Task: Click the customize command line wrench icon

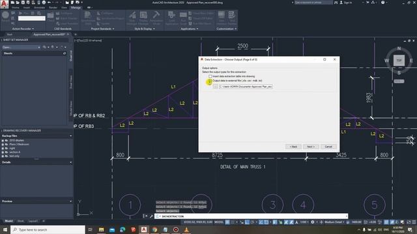Action: click(151, 216)
